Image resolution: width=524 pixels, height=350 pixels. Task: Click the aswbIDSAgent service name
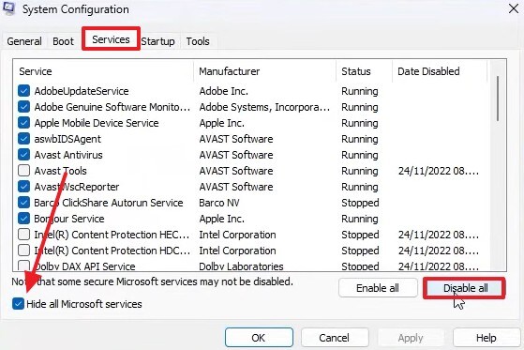tap(67, 139)
